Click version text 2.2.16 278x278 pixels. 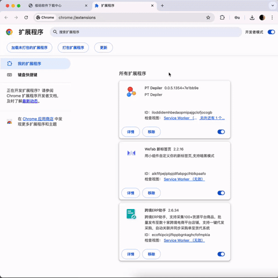tap(178, 149)
